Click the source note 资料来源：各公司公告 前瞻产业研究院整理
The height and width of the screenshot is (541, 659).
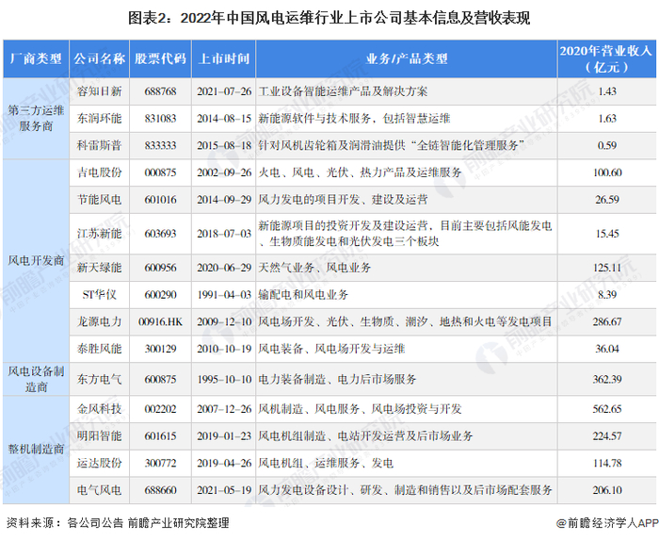click(x=118, y=523)
